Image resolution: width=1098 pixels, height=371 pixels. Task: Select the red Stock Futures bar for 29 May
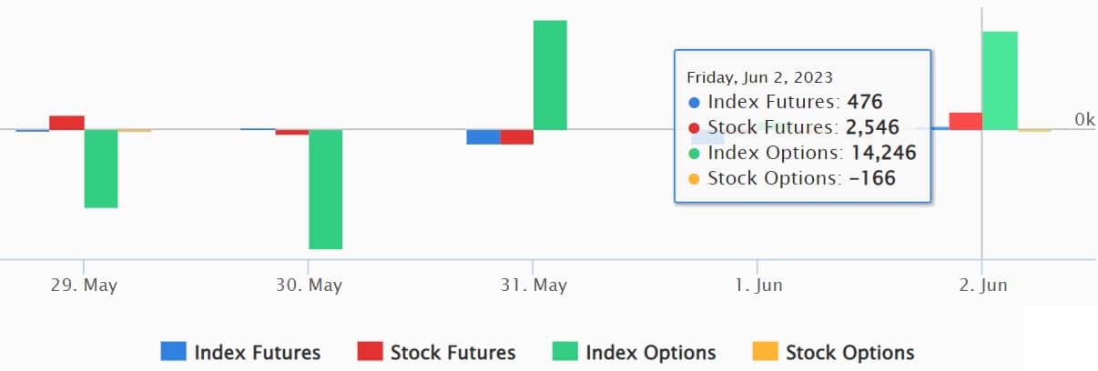[66, 123]
